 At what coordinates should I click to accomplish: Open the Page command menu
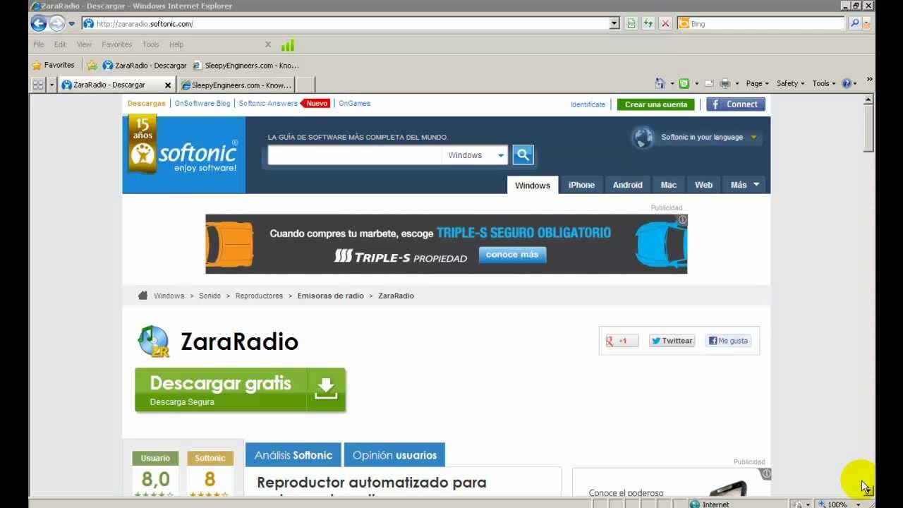pyautogui.click(x=757, y=83)
